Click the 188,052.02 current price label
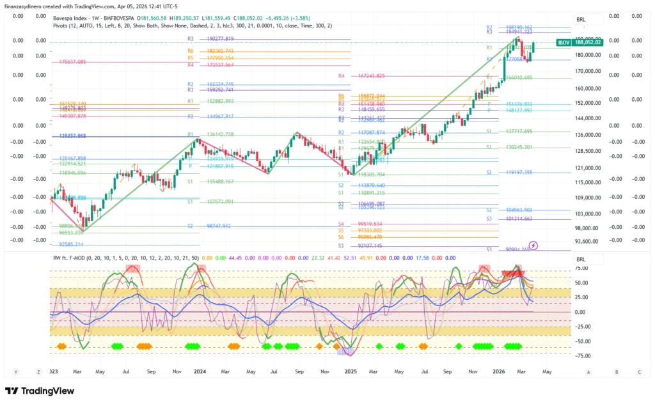 tap(588, 42)
